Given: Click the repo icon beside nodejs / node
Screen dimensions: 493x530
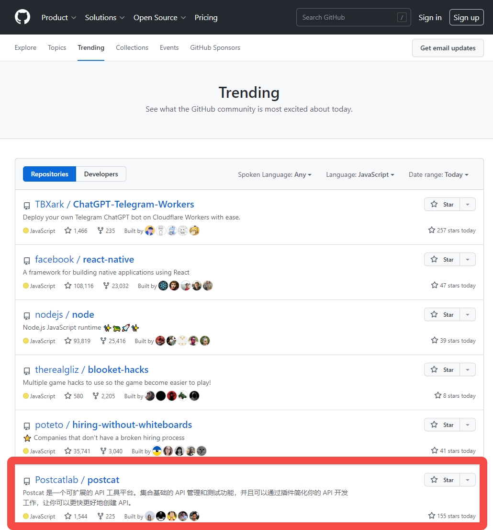Looking at the screenshot, I should 27,316.
